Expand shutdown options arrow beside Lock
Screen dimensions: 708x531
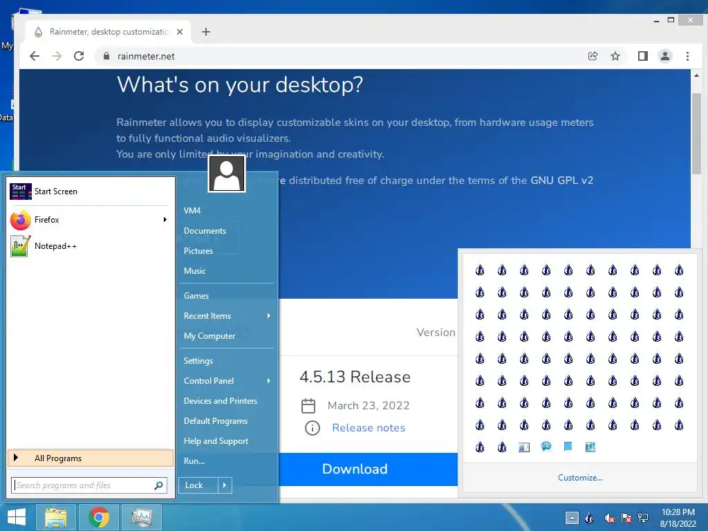point(225,485)
